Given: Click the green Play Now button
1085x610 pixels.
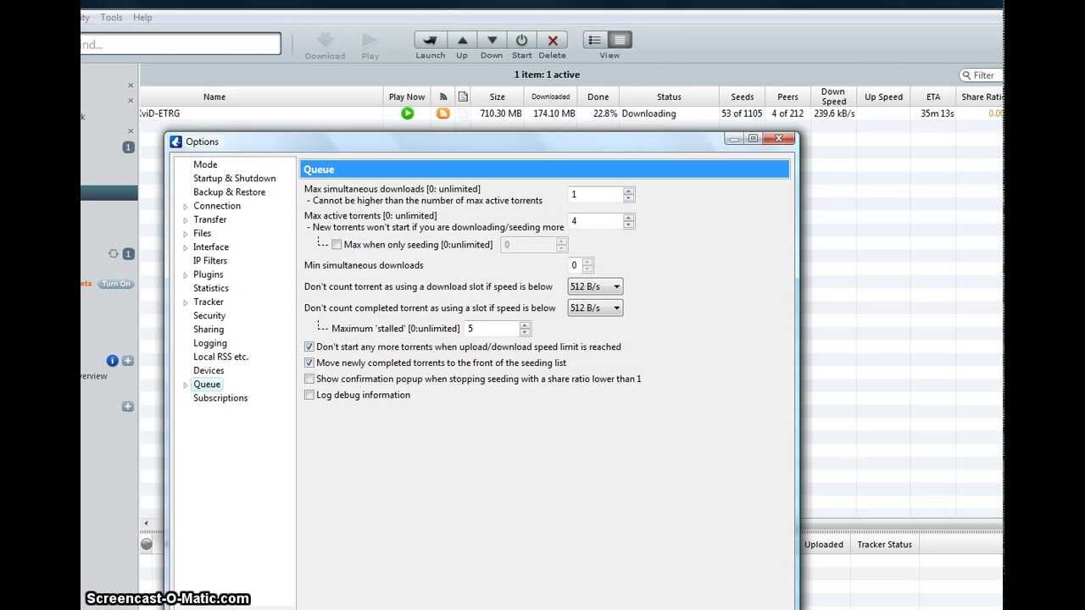Looking at the screenshot, I should (408, 114).
